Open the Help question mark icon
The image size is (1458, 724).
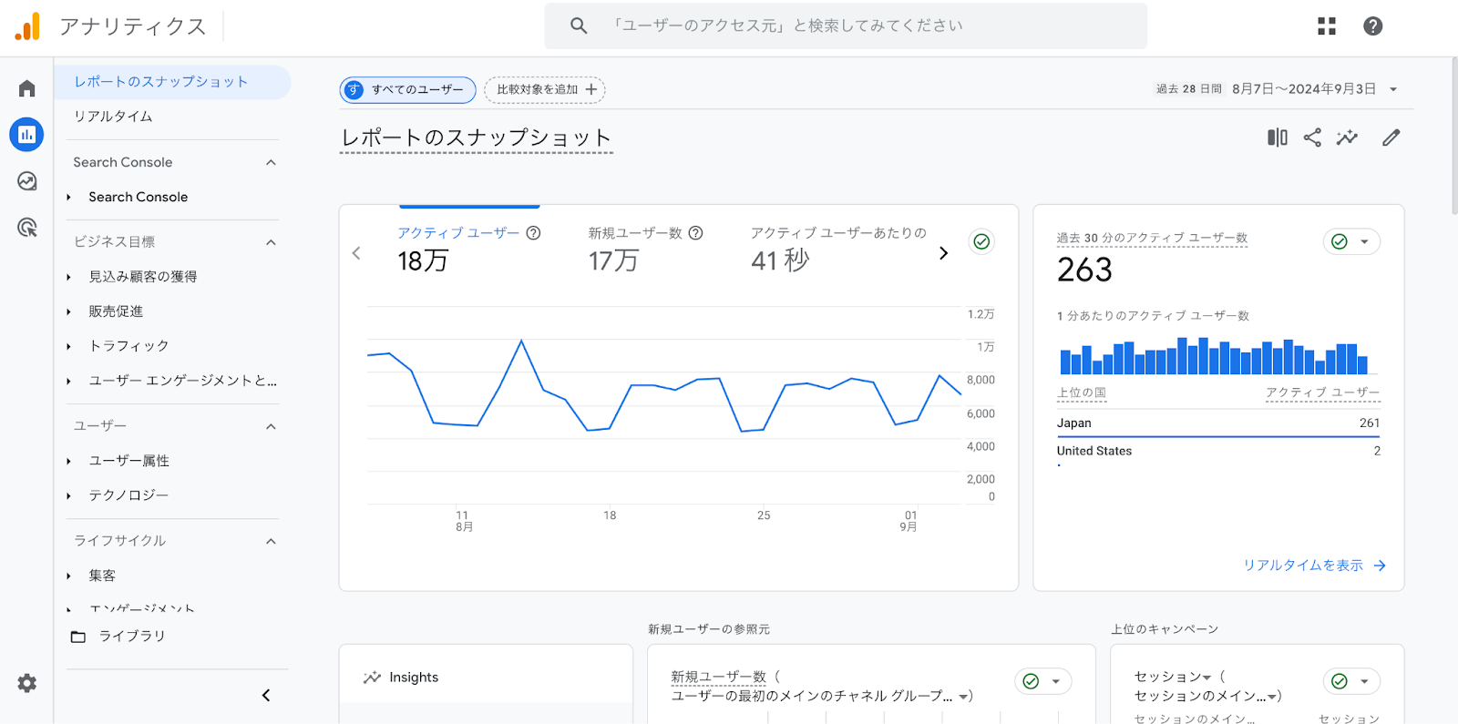tap(1373, 26)
